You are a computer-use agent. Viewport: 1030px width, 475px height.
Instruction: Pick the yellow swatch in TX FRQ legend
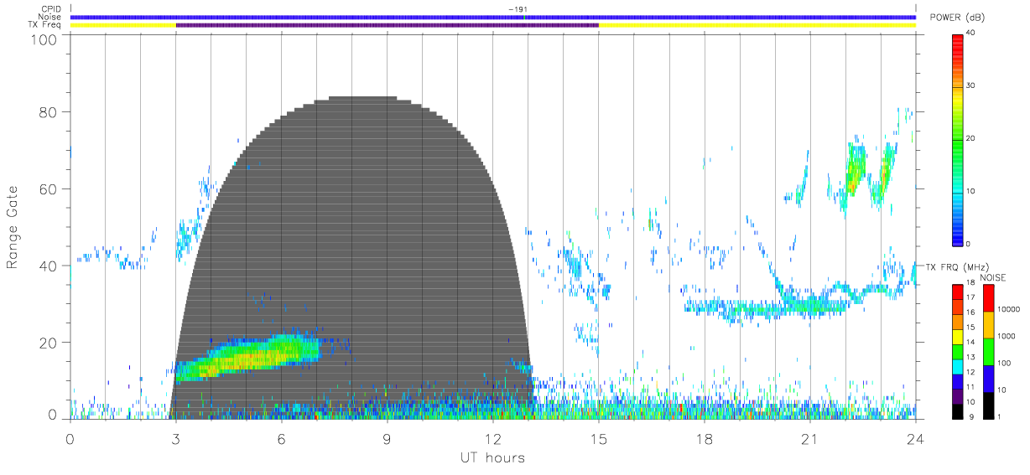[958, 335]
